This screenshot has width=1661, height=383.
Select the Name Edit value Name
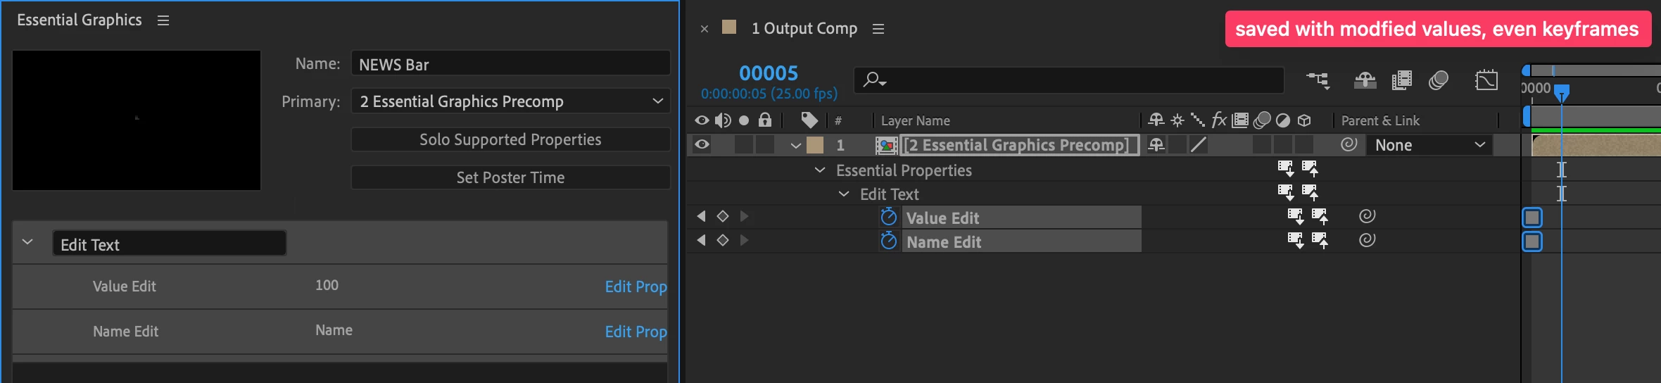point(334,330)
